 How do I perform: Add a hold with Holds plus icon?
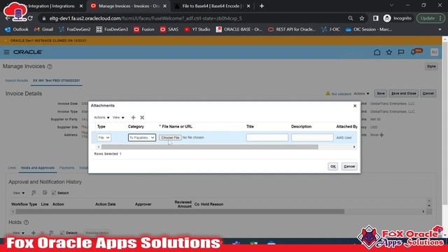click(x=34, y=233)
